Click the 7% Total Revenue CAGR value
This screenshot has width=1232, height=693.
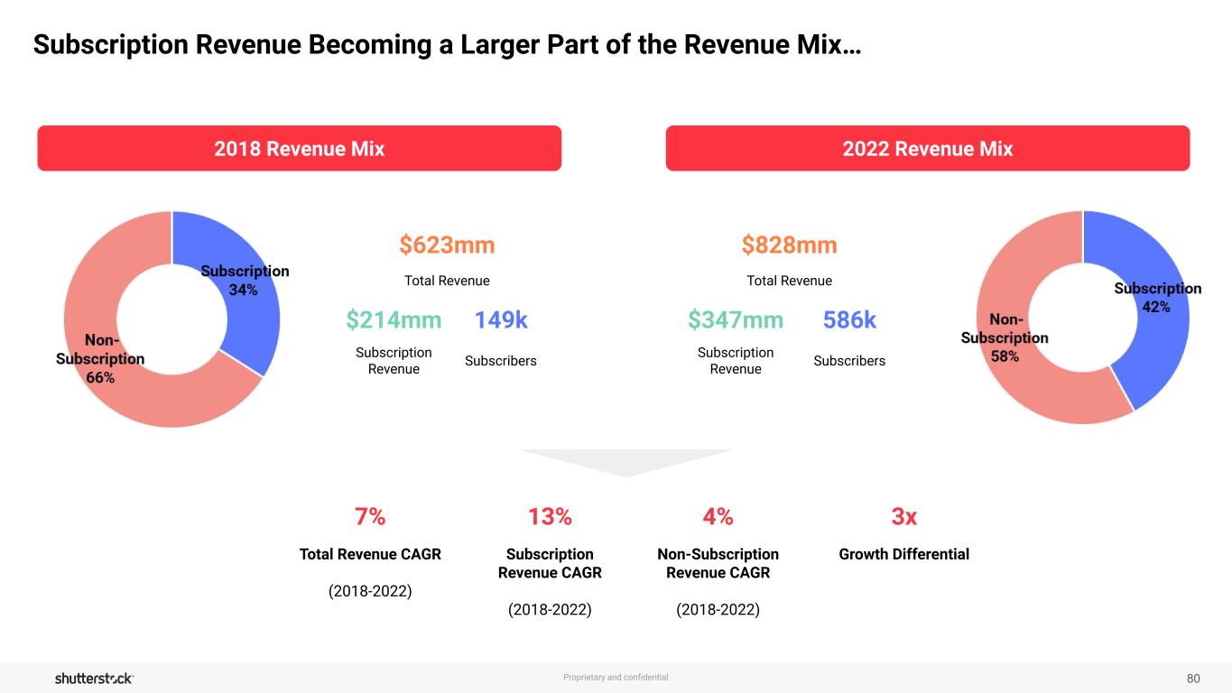370,517
